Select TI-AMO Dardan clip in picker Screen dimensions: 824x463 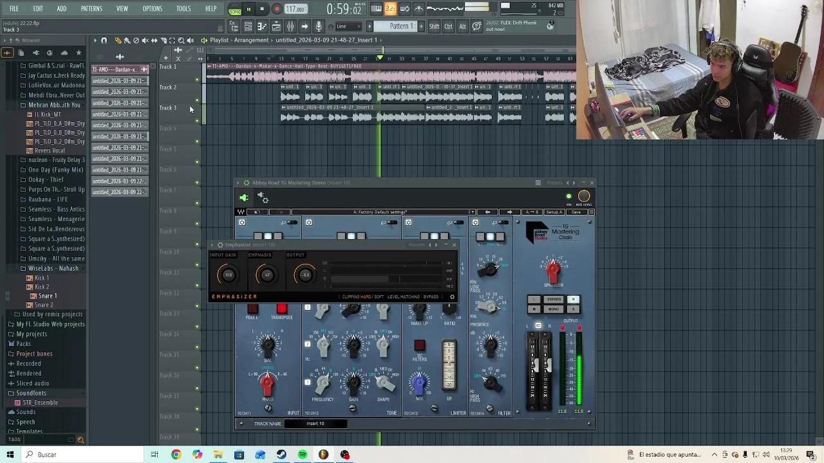pos(120,69)
